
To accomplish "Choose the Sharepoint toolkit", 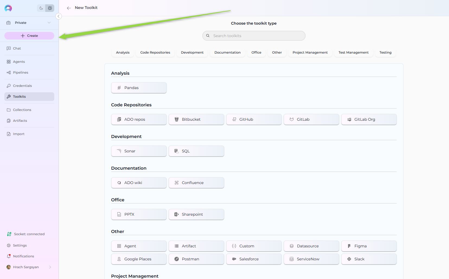I will pos(196,214).
